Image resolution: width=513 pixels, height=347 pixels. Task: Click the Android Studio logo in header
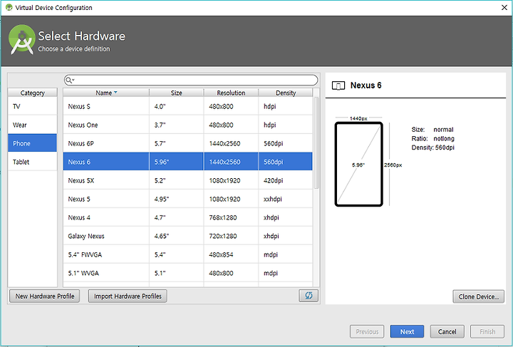[x=22, y=40]
